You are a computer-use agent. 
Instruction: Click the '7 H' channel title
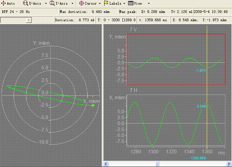tap(133, 90)
